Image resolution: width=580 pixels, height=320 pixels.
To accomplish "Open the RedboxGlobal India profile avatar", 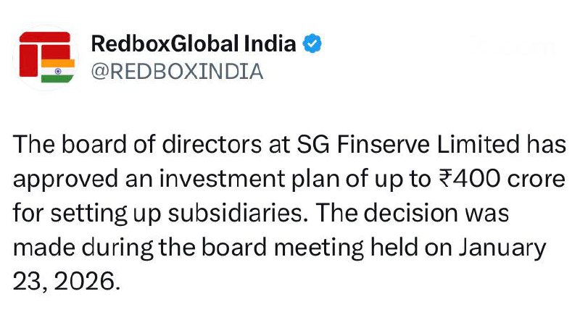I will coord(46,57).
